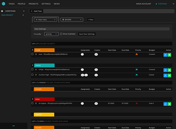Open the Main View dropdown
The image size is (176, 129).
click(x=45, y=20)
